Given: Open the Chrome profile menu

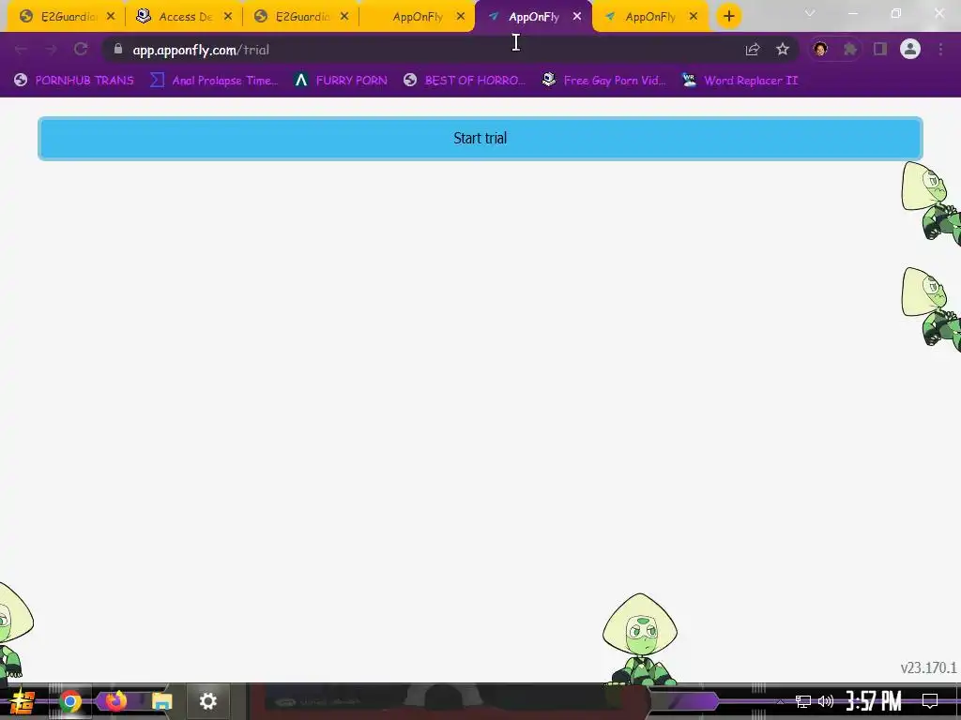Looking at the screenshot, I should tap(910, 49).
